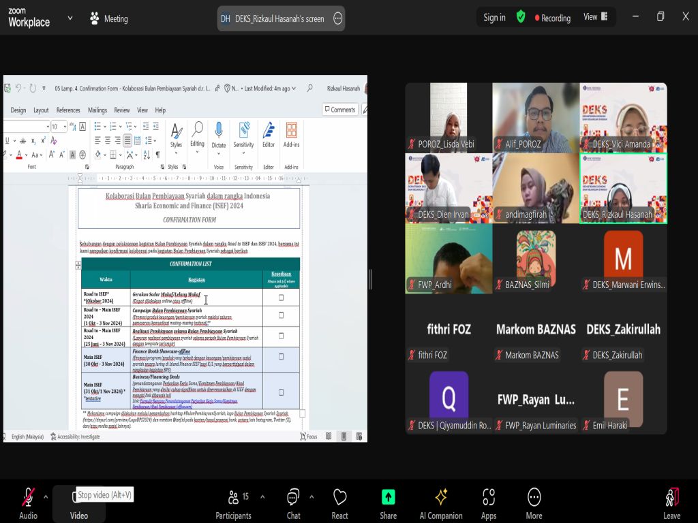
Task: Expand the Zoom Workplace dropdown chevron
Action: pyautogui.click(x=70, y=18)
